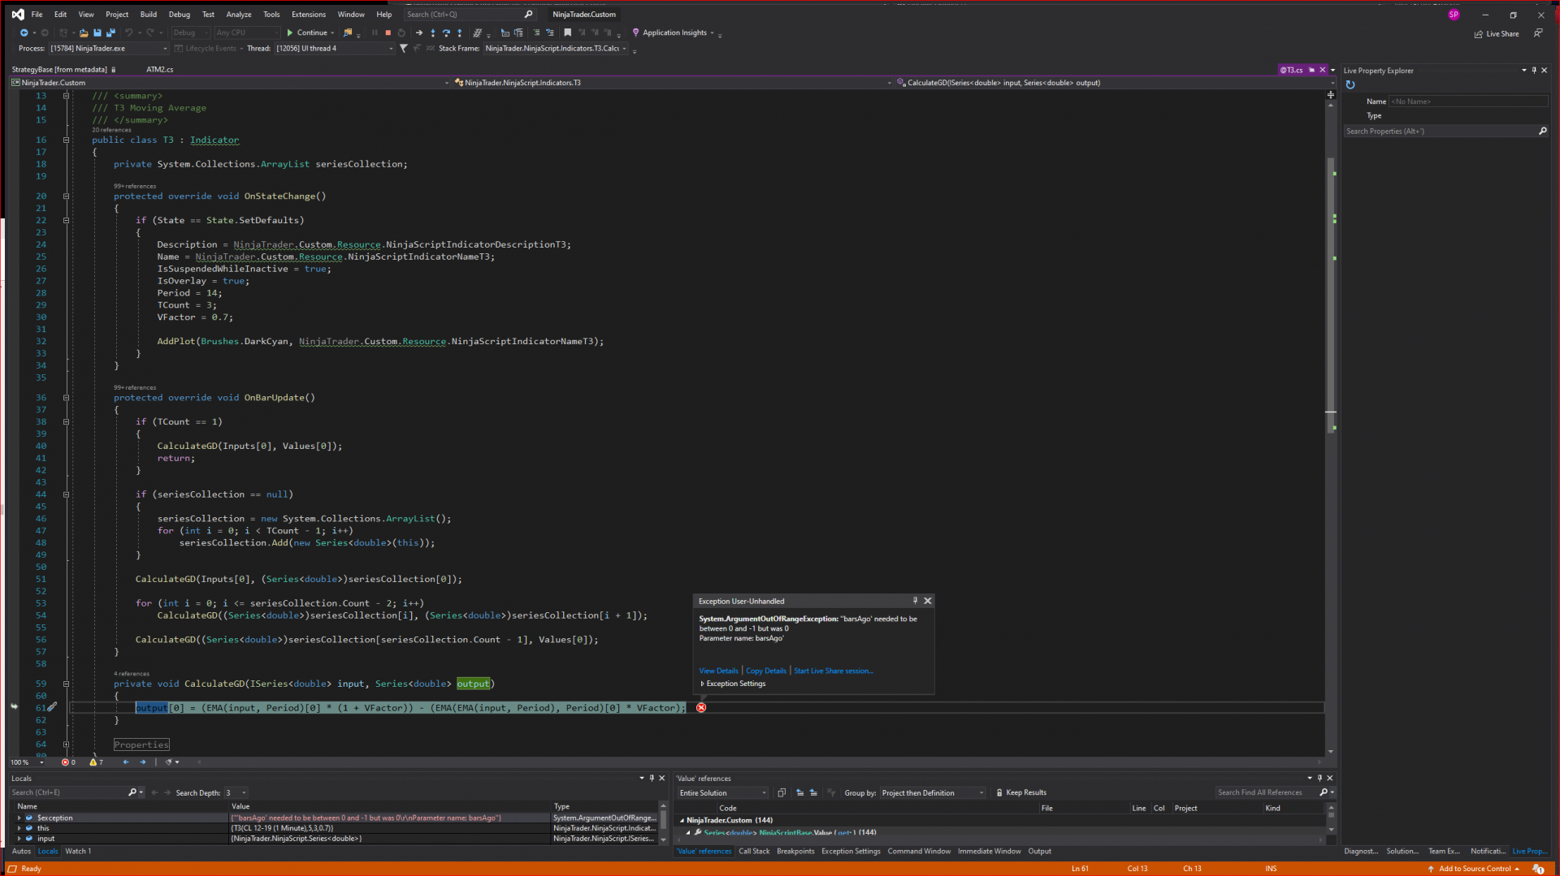Click the Copy icon in references panel
Image resolution: width=1560 pixels, height=876 pixels.
point(782,793)
